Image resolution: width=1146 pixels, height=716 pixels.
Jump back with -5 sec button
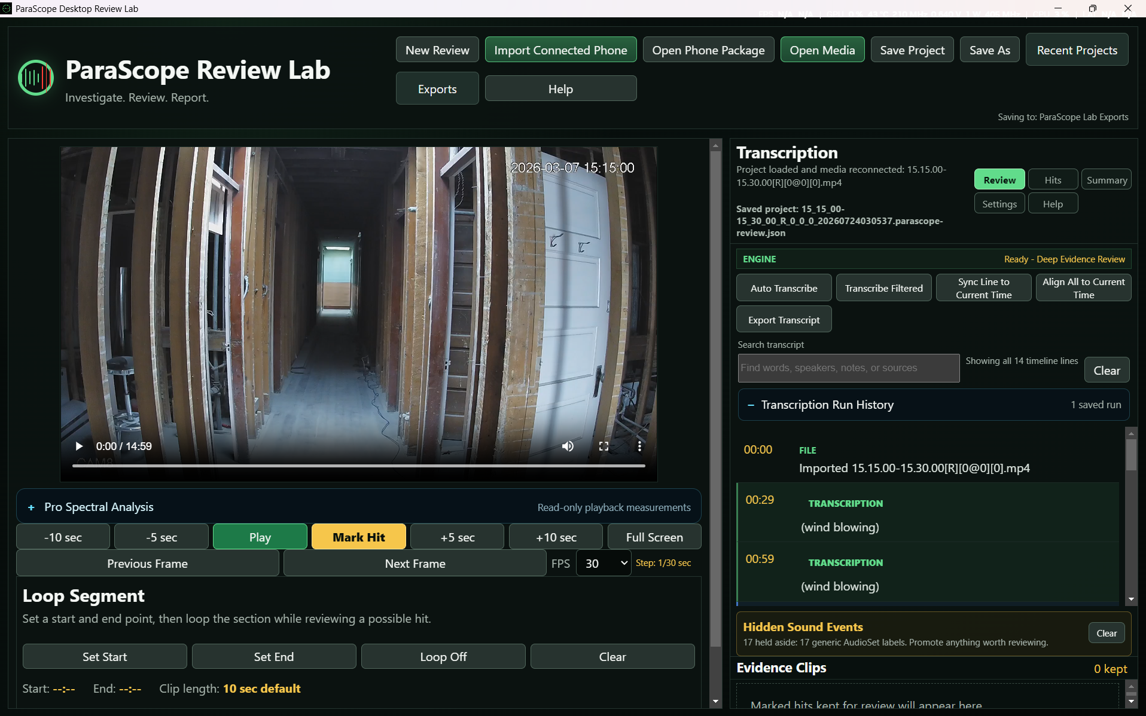(161, 537)
